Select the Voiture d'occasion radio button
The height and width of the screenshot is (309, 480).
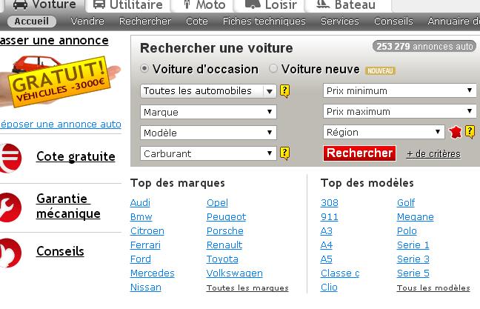(144, 69)
